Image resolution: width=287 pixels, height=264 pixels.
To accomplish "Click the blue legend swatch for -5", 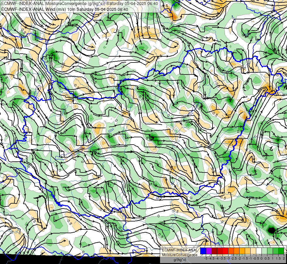I will point(203,251).
